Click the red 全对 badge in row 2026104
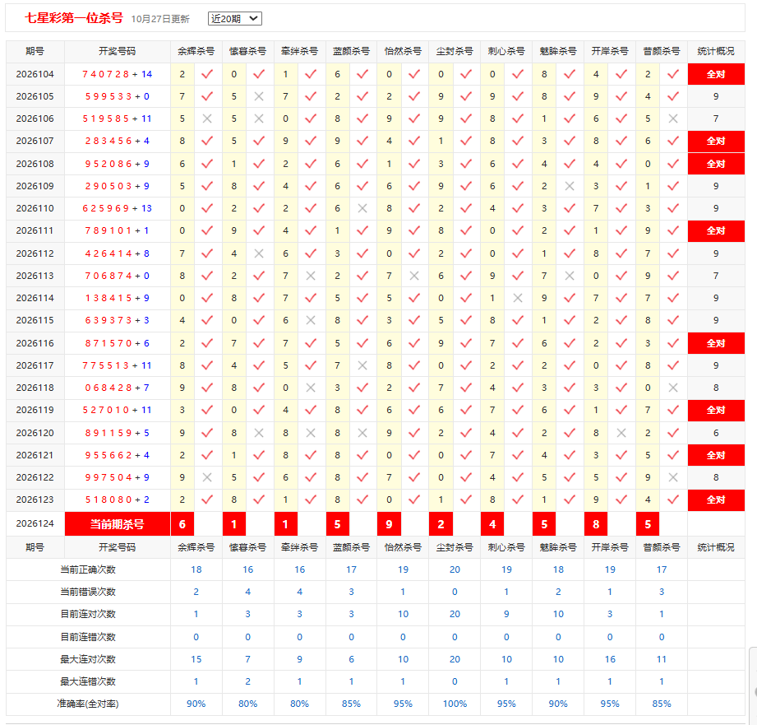The image size is (757, 725). (716, 74)
